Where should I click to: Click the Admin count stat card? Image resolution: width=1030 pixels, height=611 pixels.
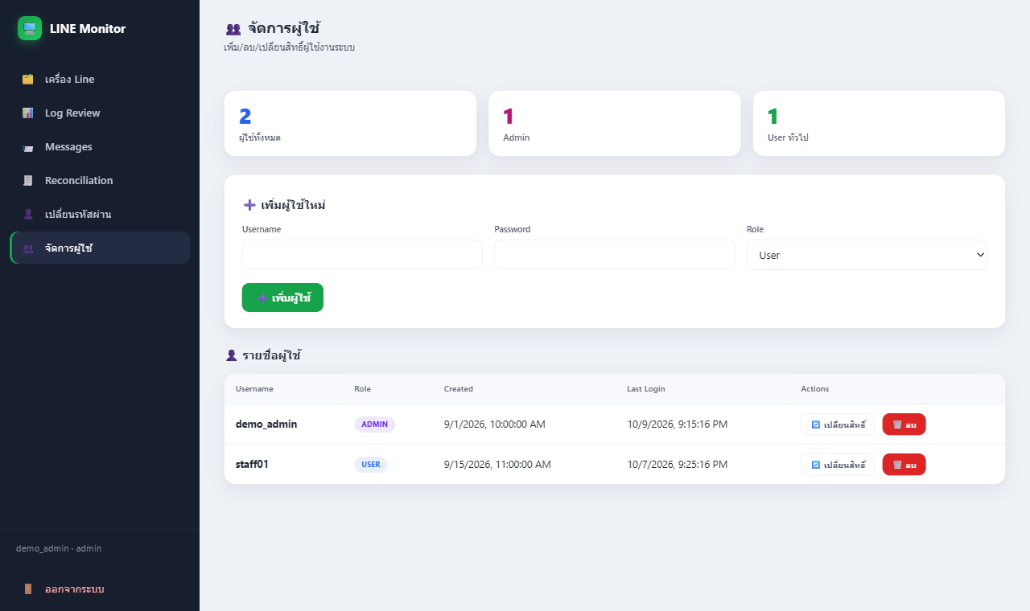click(x=615, y=123)
